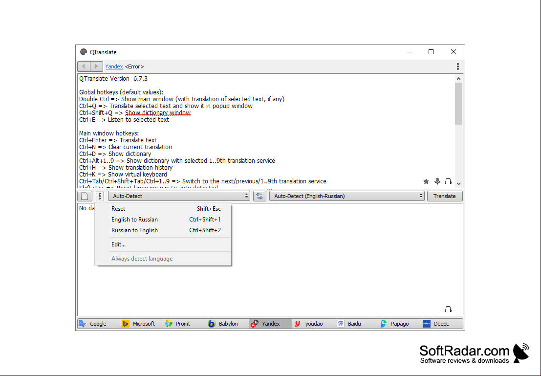Click Always detect language menu item

163,258
